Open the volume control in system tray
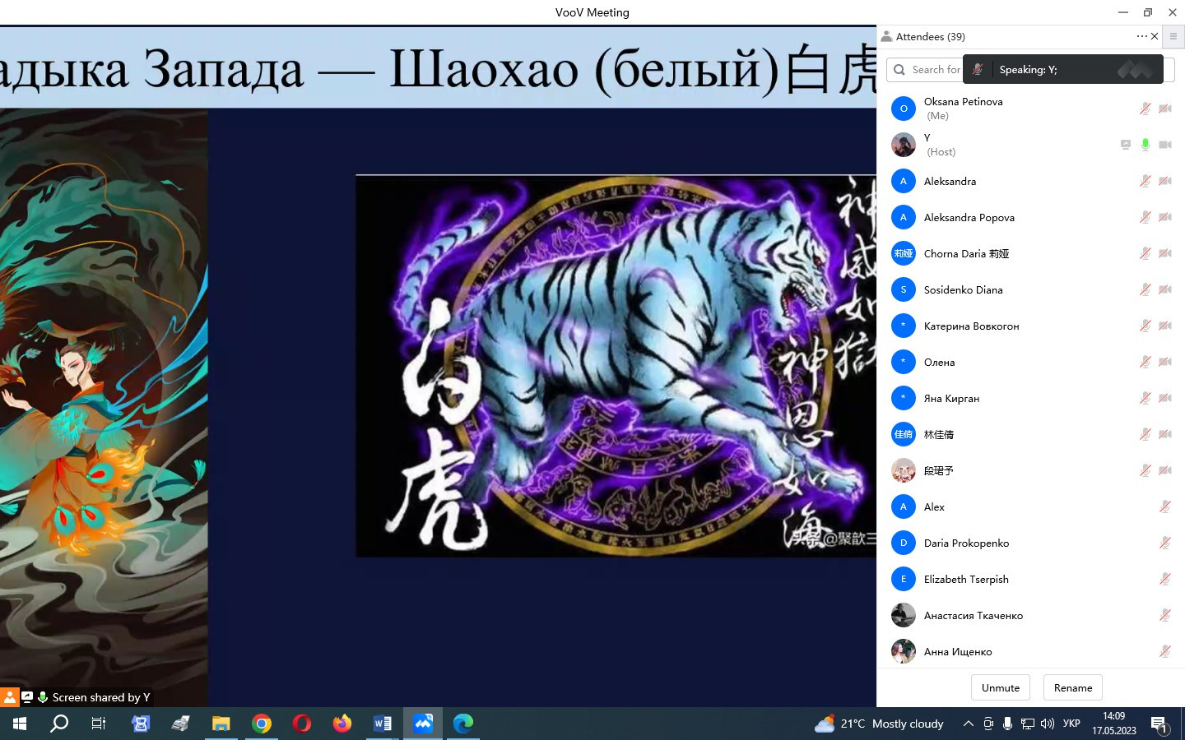 tap(1047, 724)
